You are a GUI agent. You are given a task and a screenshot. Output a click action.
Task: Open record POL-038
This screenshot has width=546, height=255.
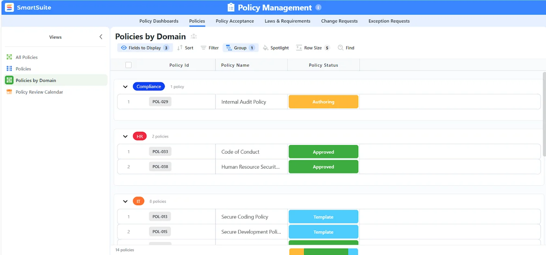(160, 167)
